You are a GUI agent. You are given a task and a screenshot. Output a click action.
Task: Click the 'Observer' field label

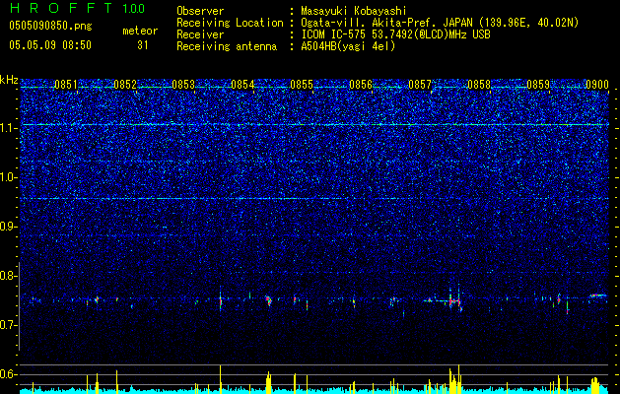pyautogui.click(x=200, y=11)
